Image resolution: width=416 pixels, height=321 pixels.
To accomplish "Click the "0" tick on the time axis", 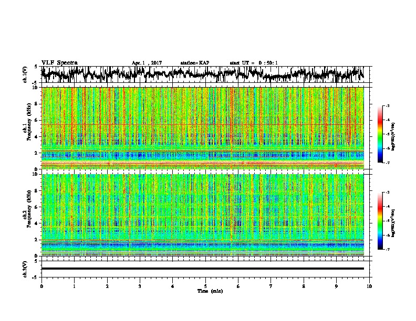I will [x=41, y=286].
